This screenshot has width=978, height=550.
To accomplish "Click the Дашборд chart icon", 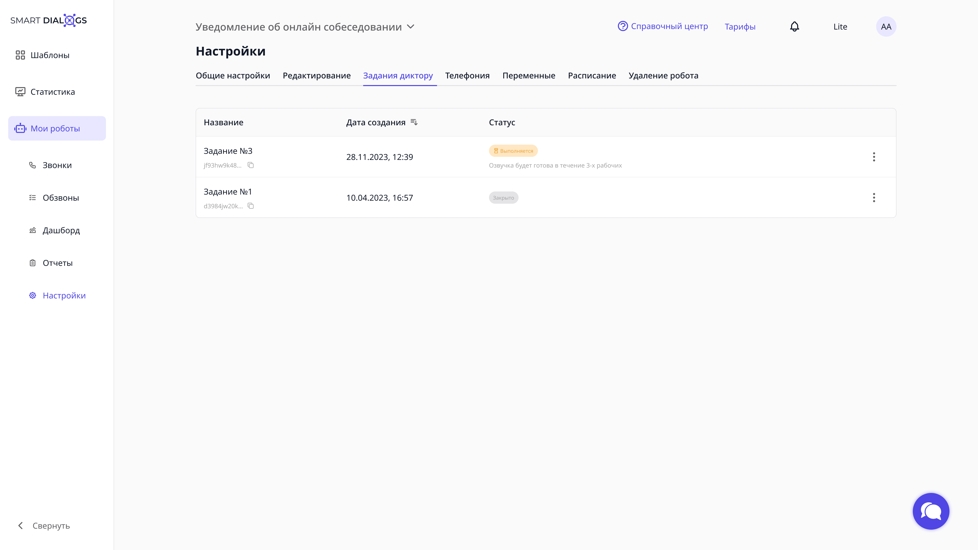I will click(33, 230).
